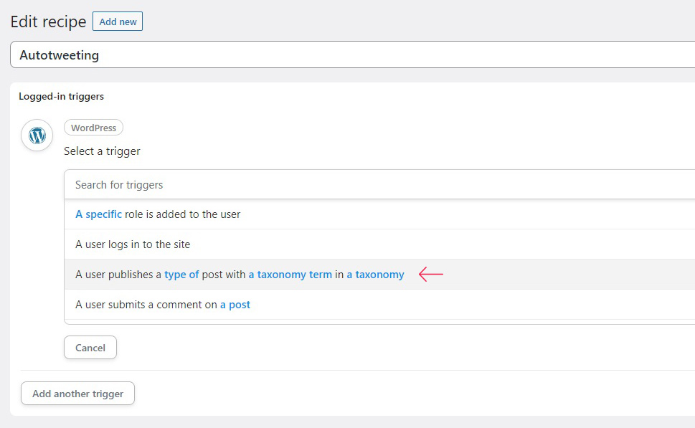Viewport: 695px width, 428px height.
Task: Click the 'Select a trigger' label
Action: 102,151
